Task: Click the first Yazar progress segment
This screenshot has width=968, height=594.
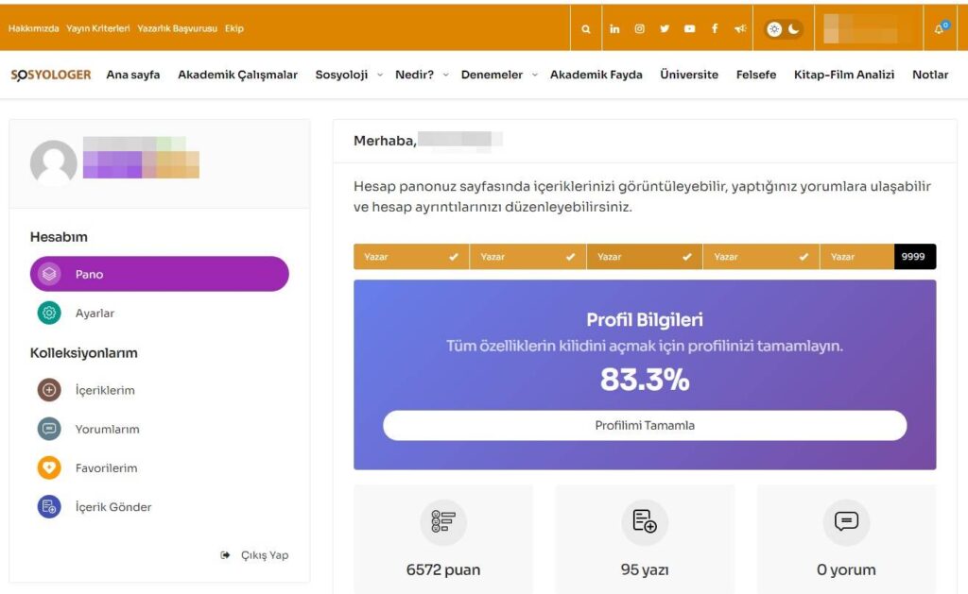Action: [411, 257]
